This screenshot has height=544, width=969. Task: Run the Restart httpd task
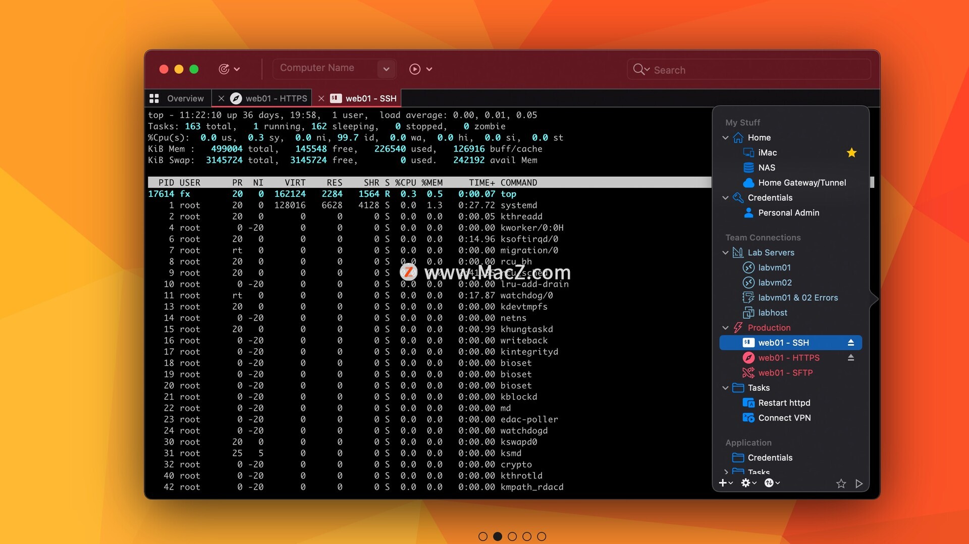pos(790,403)
